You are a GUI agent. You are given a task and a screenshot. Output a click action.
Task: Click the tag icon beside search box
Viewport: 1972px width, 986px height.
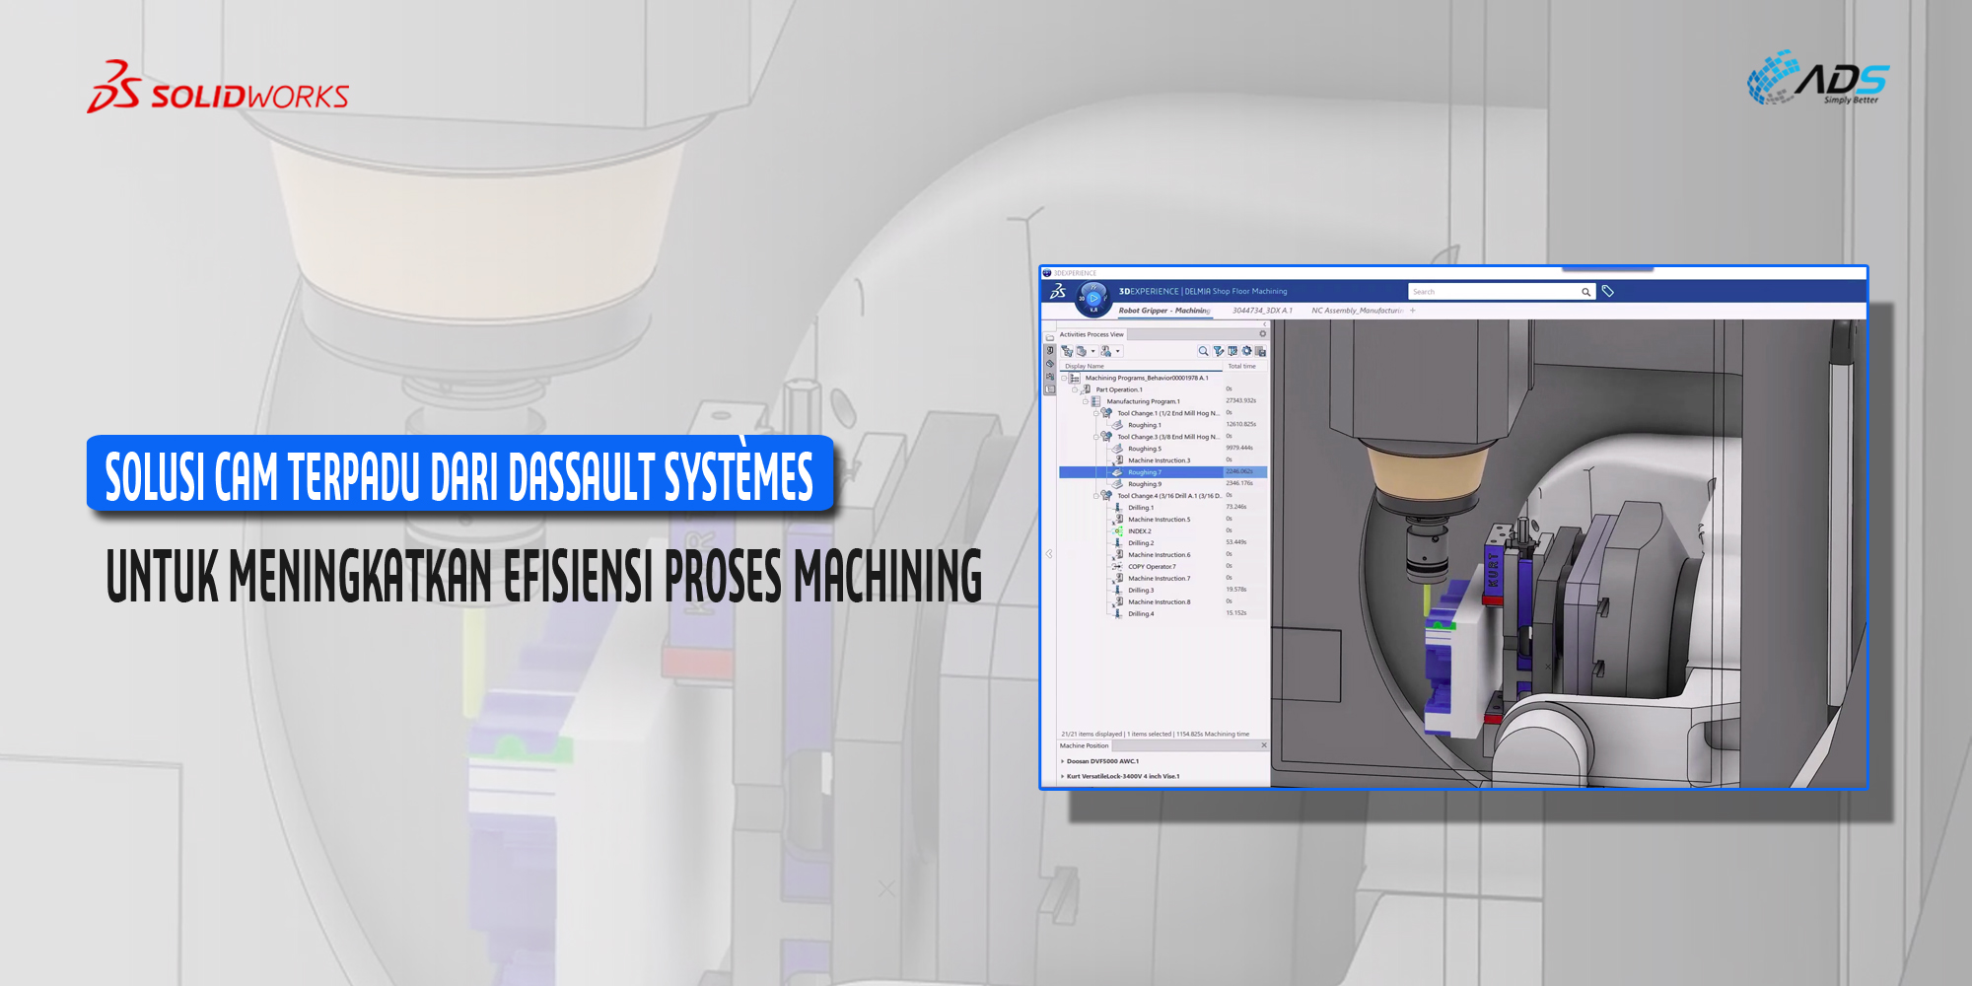pyautogui.click(x=1607, y=292)
